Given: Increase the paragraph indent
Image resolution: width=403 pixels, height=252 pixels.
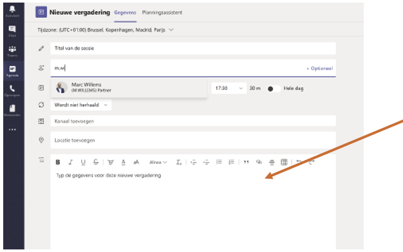Looking at the screenshot, I should [x=206, y=162].
